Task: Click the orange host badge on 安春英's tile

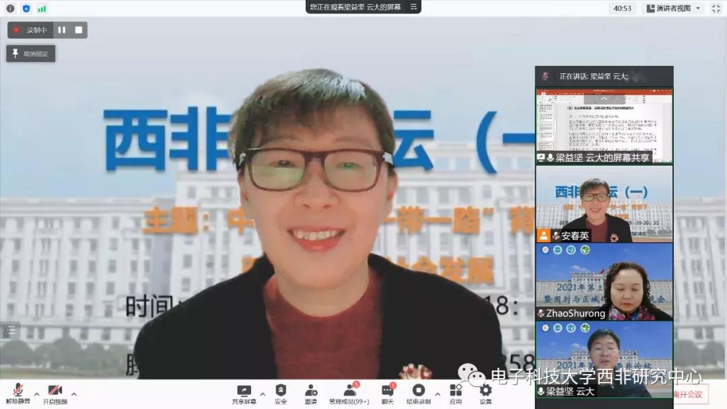Action: 543,235
